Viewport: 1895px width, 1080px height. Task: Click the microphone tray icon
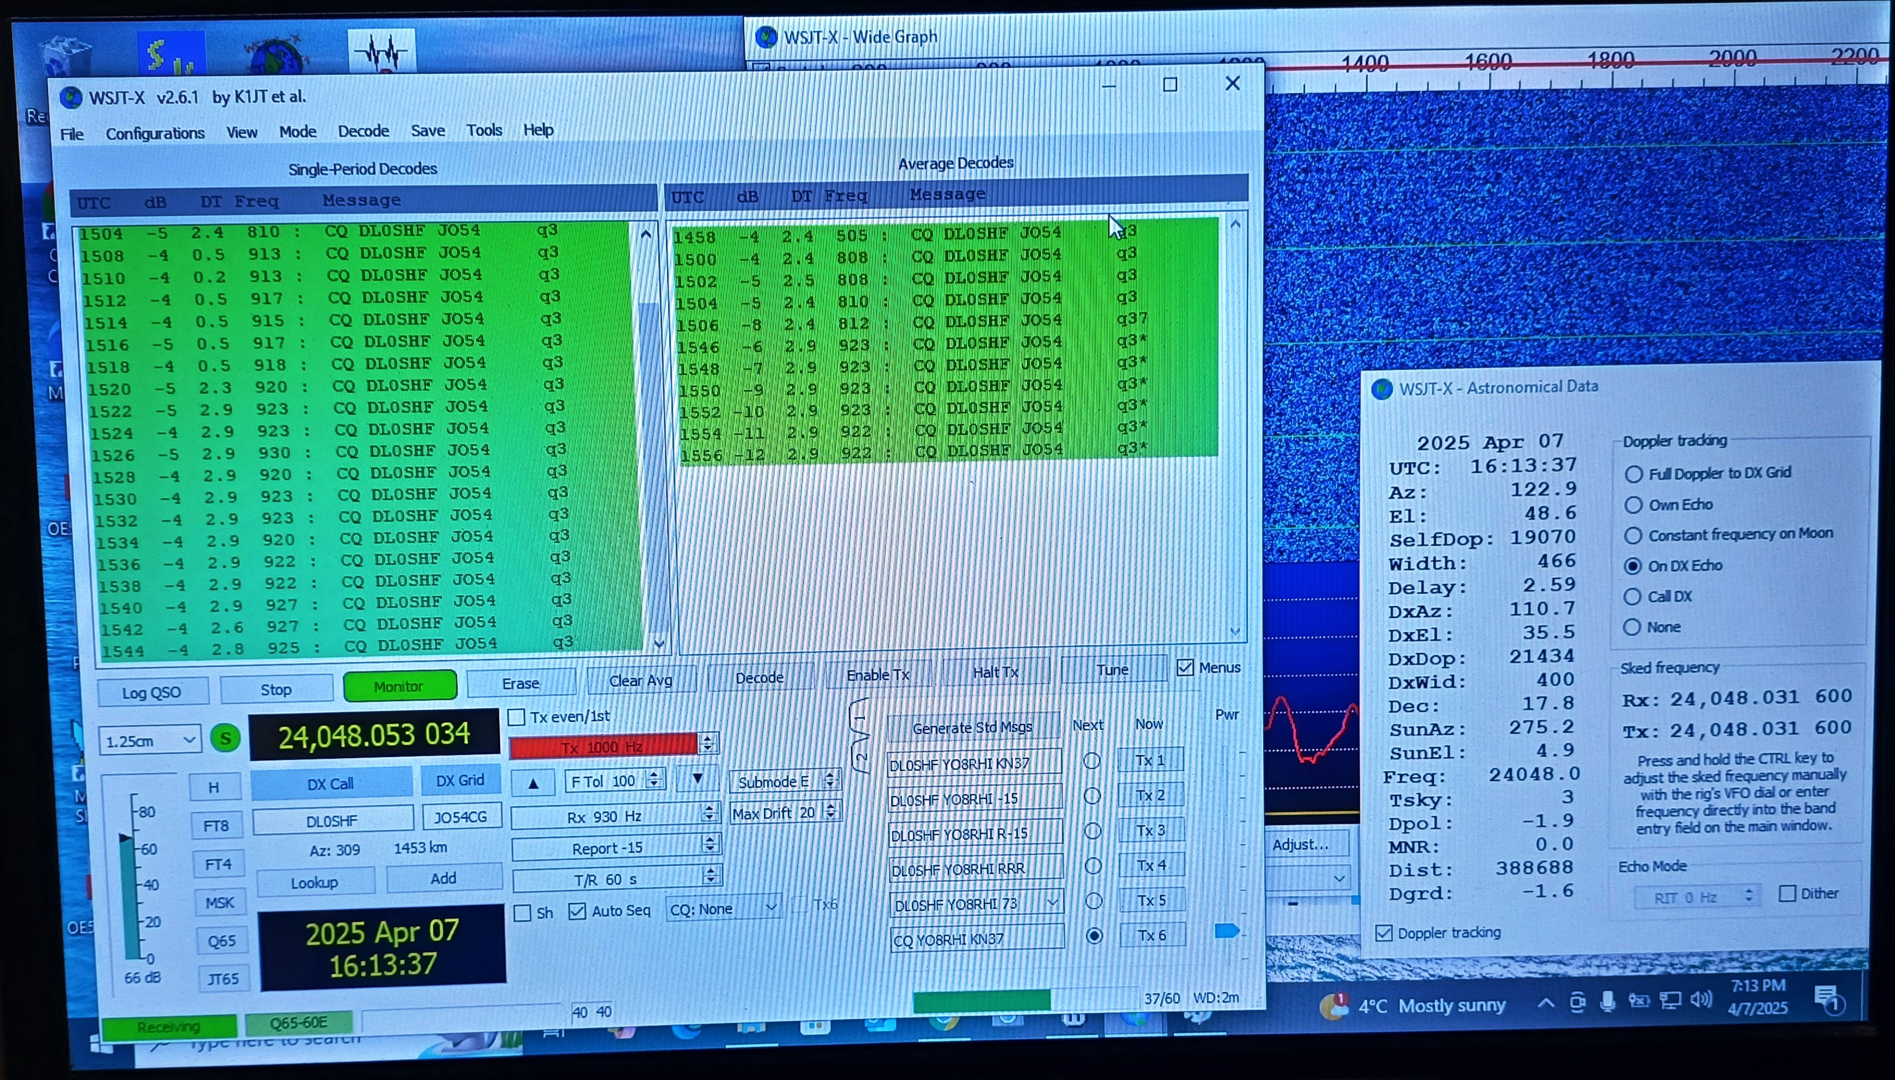point(1607,1002)
